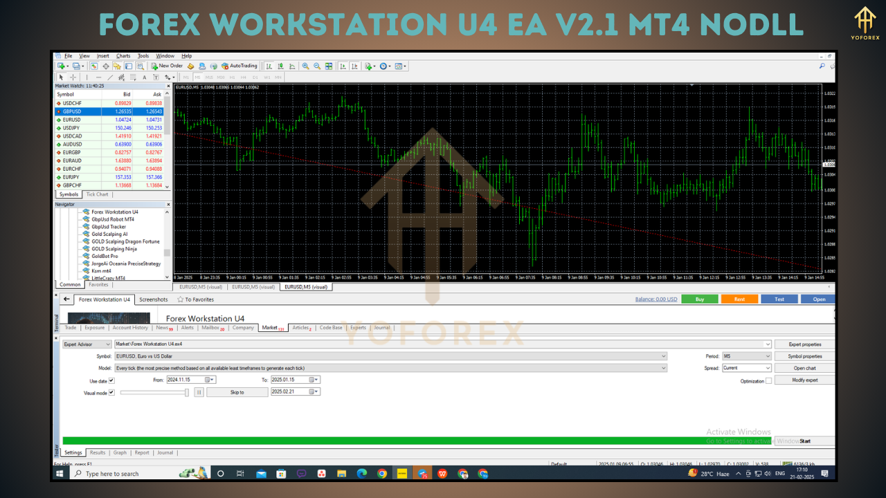This screenshot has width=886, height=498.
Task: Click the Expert properties button
Action: click(x=804, y=344)
